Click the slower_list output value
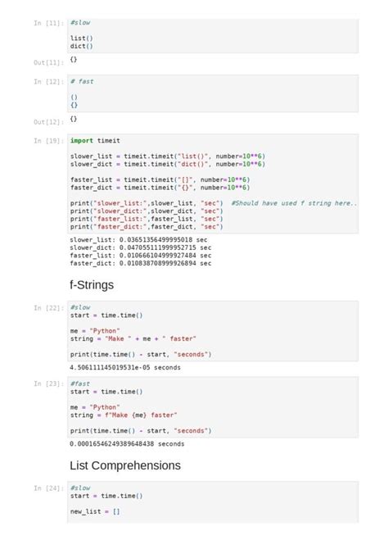This screenshot has width=388, height=549. tap(156, 240)
